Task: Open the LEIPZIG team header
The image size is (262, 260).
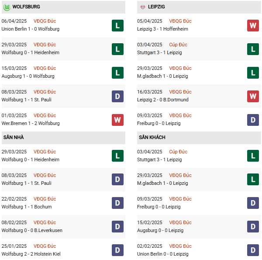Action: [x=156, y=7]
